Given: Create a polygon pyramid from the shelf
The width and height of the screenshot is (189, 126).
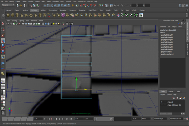Looking at the screenshot, I should point(36,15).
